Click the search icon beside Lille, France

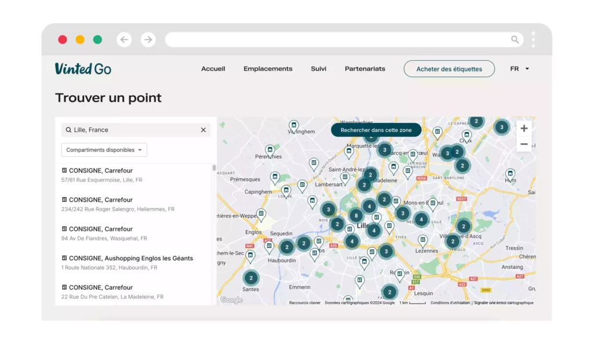(68, 130)
